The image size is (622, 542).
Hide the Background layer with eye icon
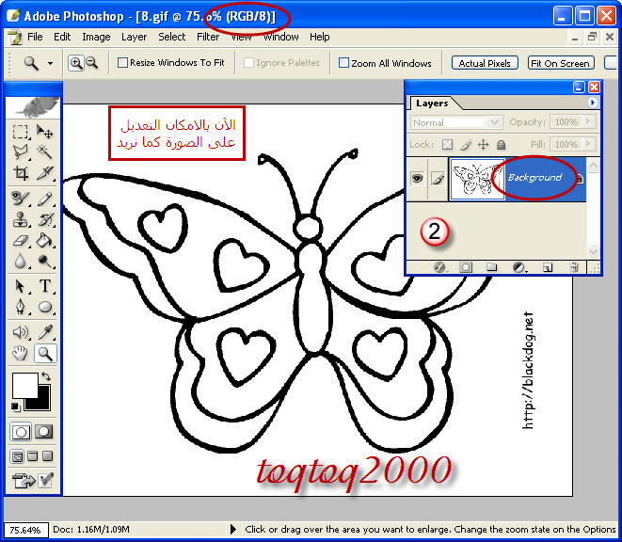pyautogui.click(x=418, y=178)
